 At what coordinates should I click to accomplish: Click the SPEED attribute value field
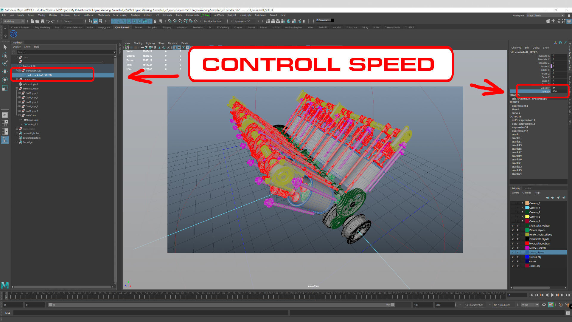(559, 92)
